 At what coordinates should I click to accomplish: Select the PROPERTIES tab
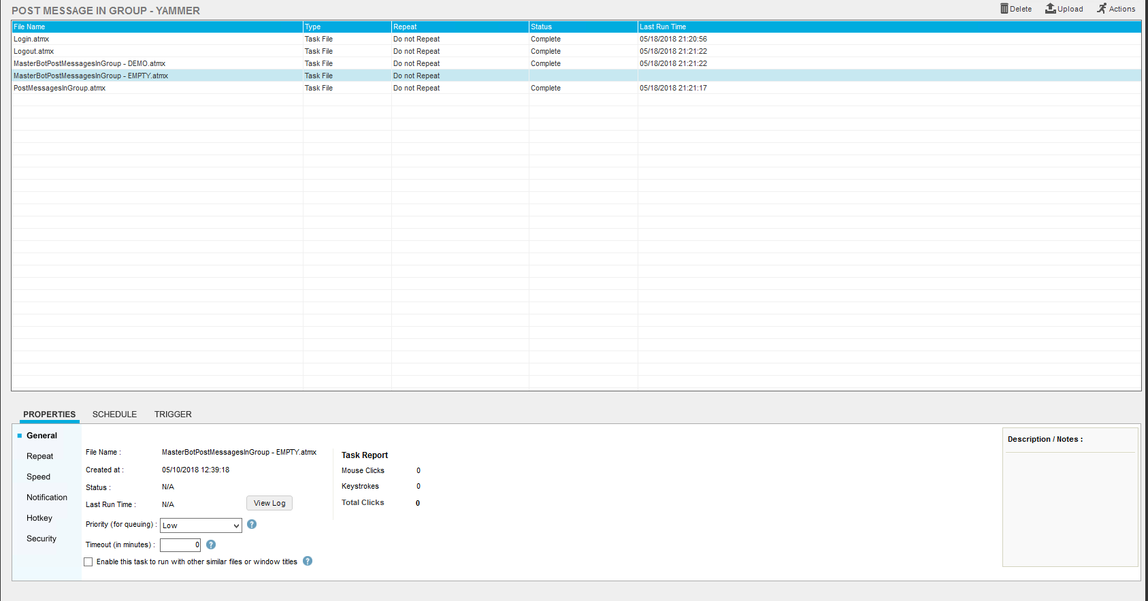(49, 415)
